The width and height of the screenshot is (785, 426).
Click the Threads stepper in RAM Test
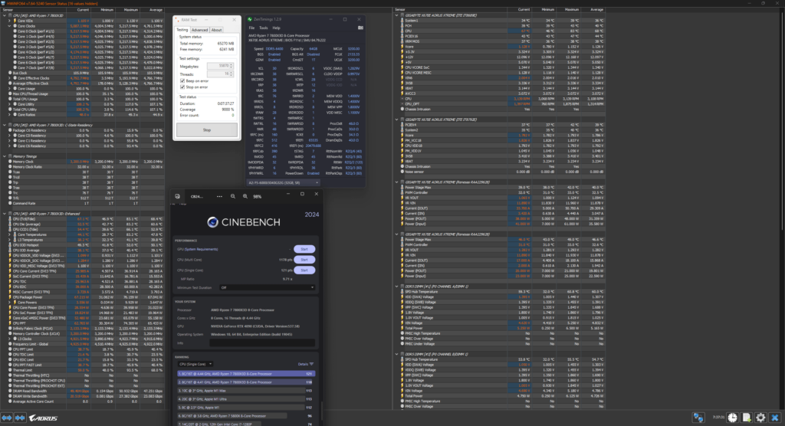(232, 74)
